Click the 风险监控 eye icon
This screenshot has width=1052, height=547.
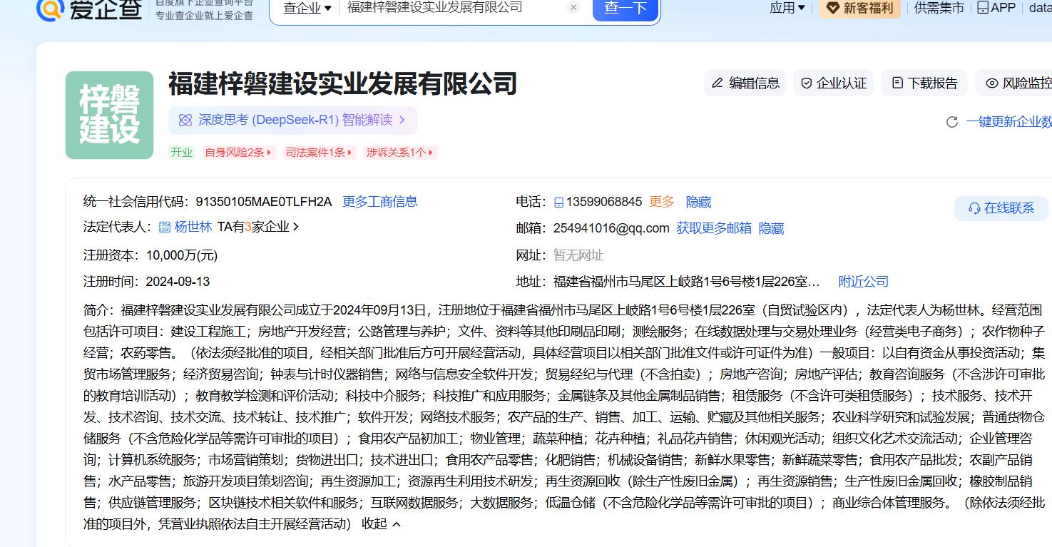pyautogui.click(x=991, y=83)
